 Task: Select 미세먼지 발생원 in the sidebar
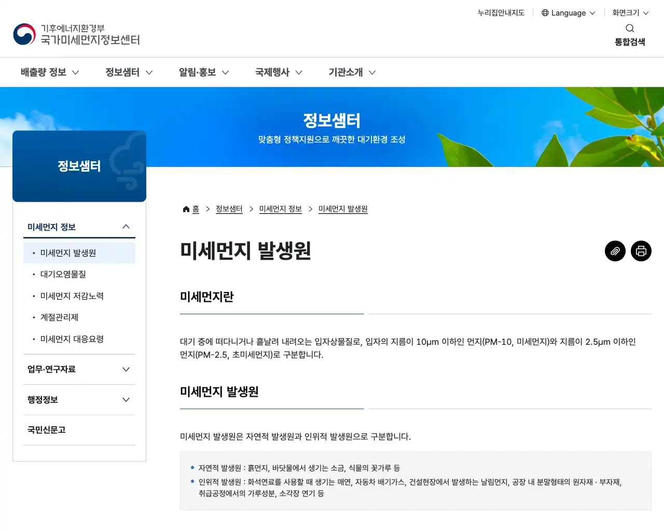coord(79,253)
